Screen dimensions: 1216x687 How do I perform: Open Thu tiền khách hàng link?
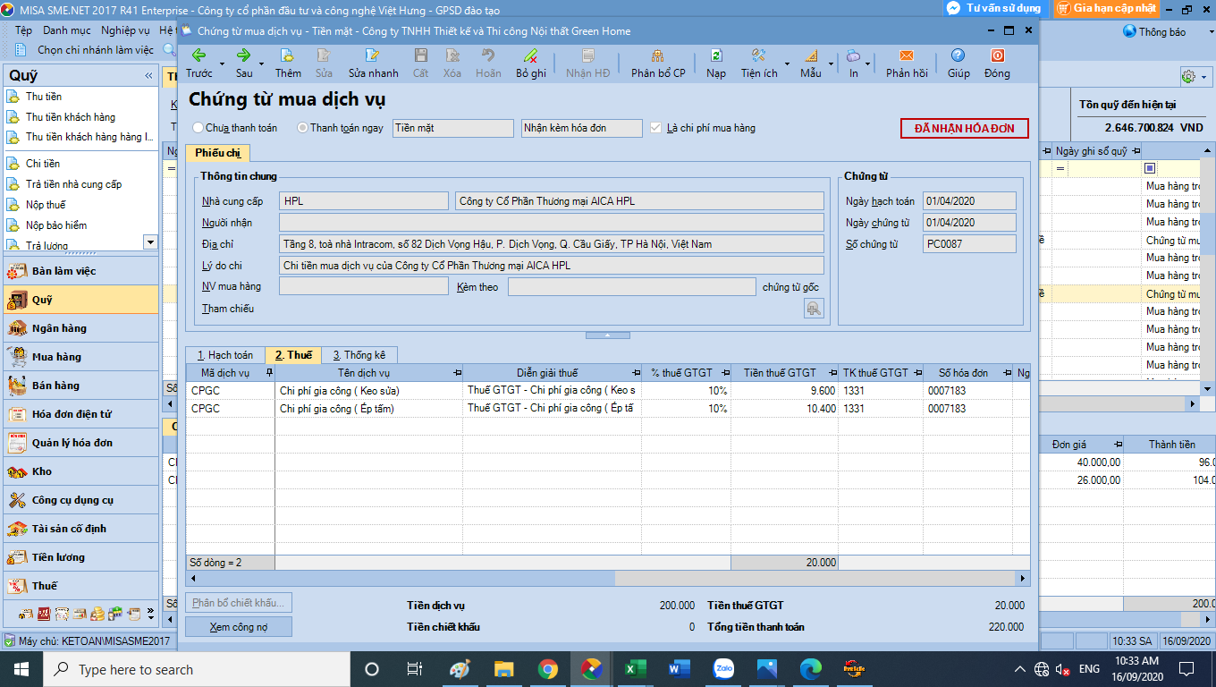[71, 117]
